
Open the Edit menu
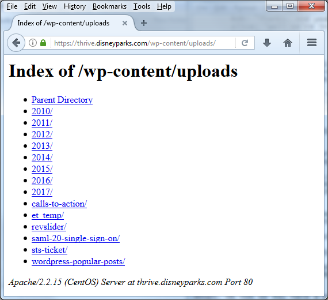[x=30, y=6]
